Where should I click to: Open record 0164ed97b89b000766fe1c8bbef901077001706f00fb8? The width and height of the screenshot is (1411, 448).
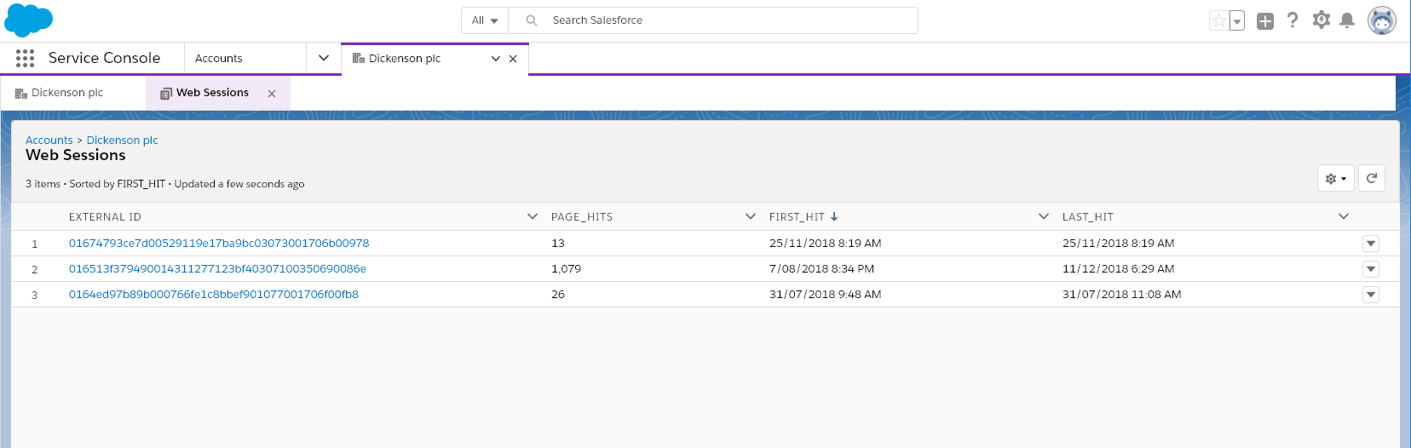(214, 294)
